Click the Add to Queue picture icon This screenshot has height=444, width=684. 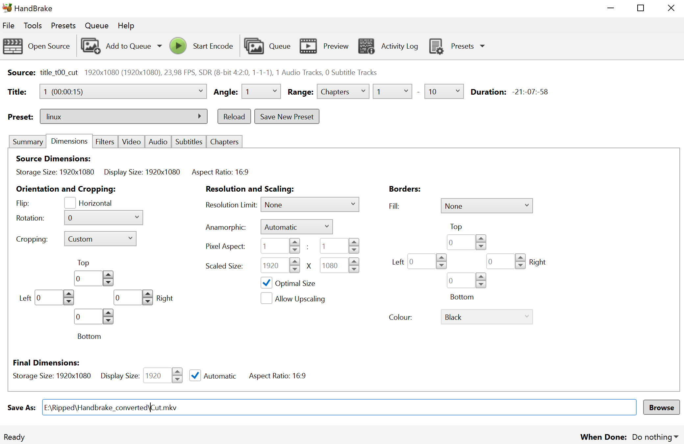point(90,46)
